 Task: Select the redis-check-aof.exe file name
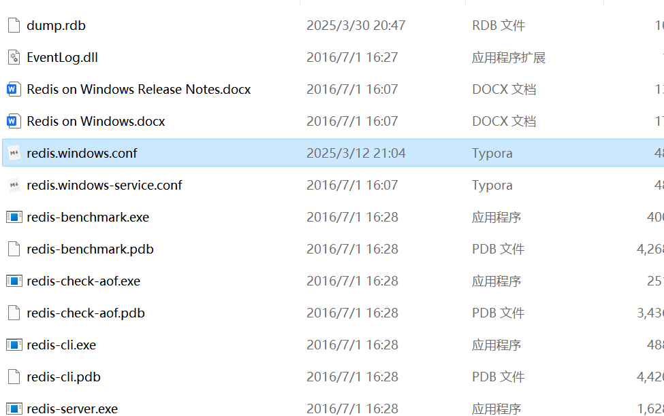tap(83, 281)
